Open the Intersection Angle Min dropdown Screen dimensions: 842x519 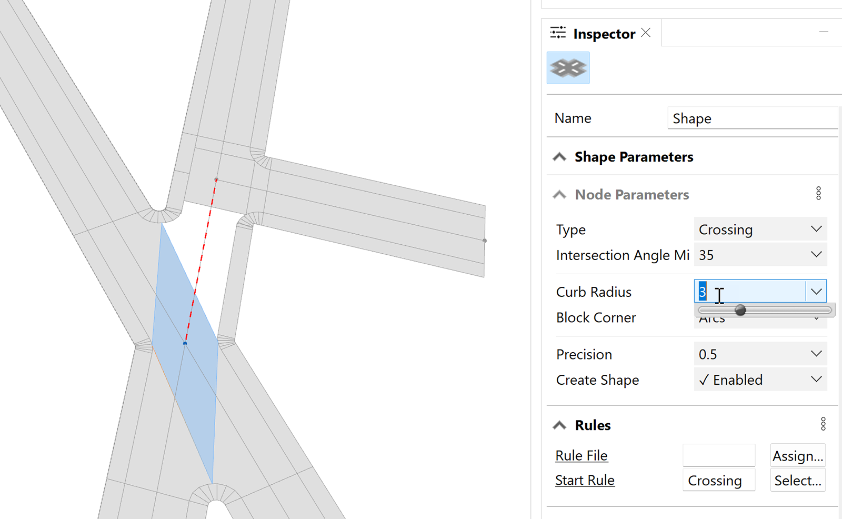816,255
